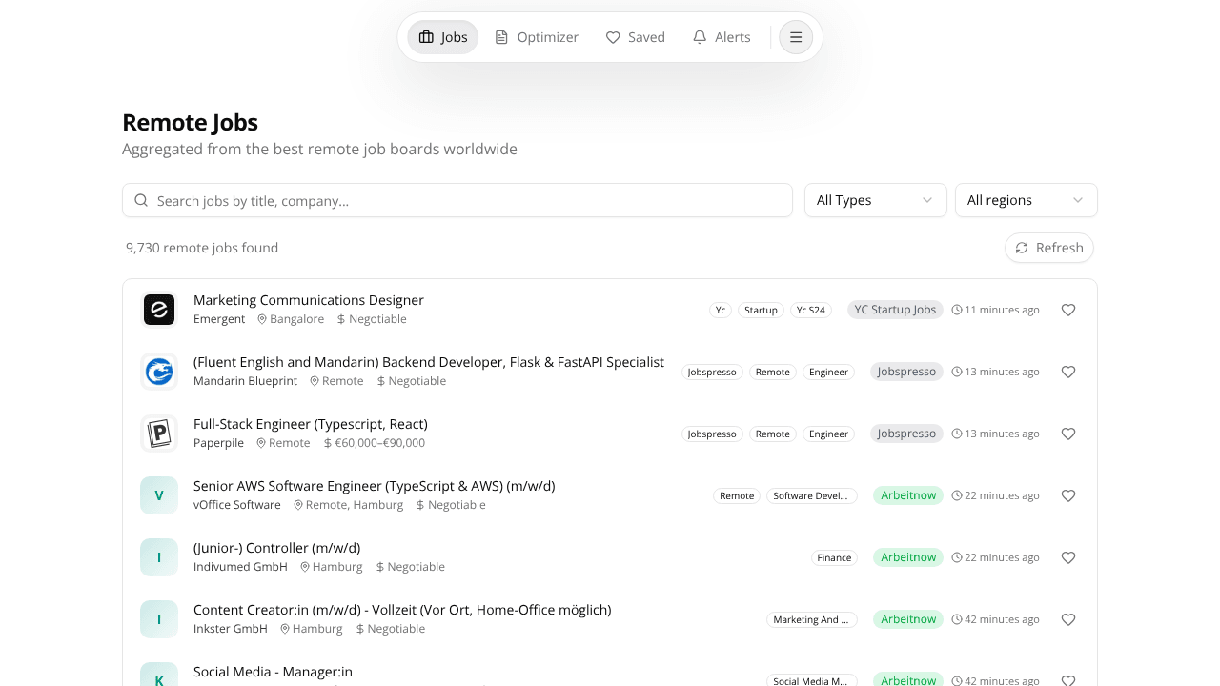Open Full-Stack Engineer (Typescript, React) listing

pos(311,424)
